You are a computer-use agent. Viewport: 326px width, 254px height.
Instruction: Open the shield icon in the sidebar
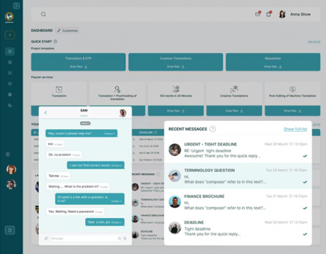coord(10,84)
